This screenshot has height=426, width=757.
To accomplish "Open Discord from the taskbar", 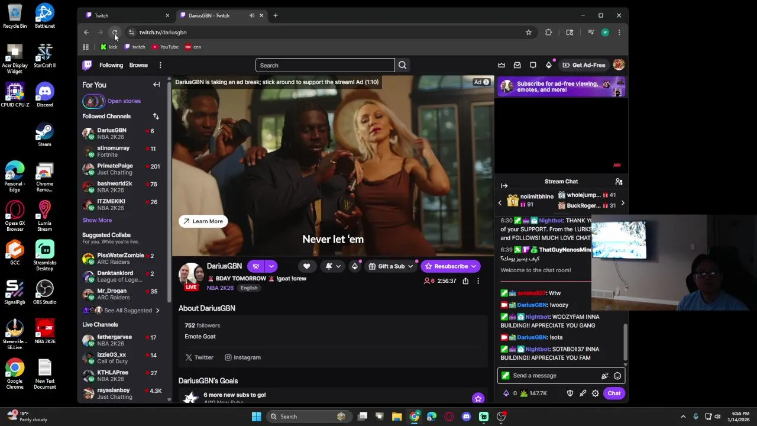I will tap(466, 417).
